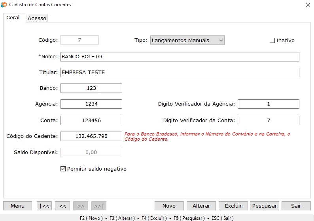Go to previous record button

point(62,206)
